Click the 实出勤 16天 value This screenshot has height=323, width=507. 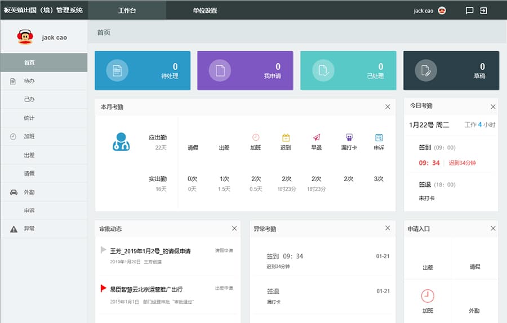pyautogui.click(x=161, y=189)
